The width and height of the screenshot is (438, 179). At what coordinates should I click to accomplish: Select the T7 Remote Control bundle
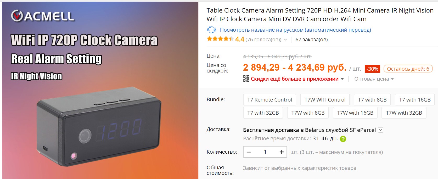[269, 100]
